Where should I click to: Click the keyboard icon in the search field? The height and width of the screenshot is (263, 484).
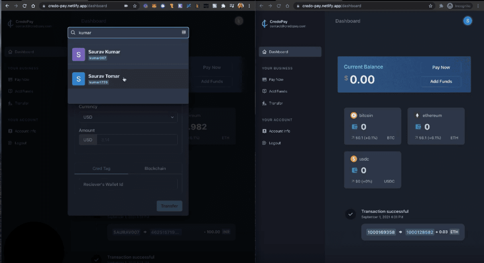click(184, 32)
